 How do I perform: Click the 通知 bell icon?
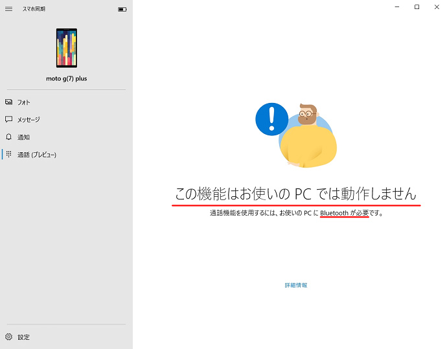(9, 137)
